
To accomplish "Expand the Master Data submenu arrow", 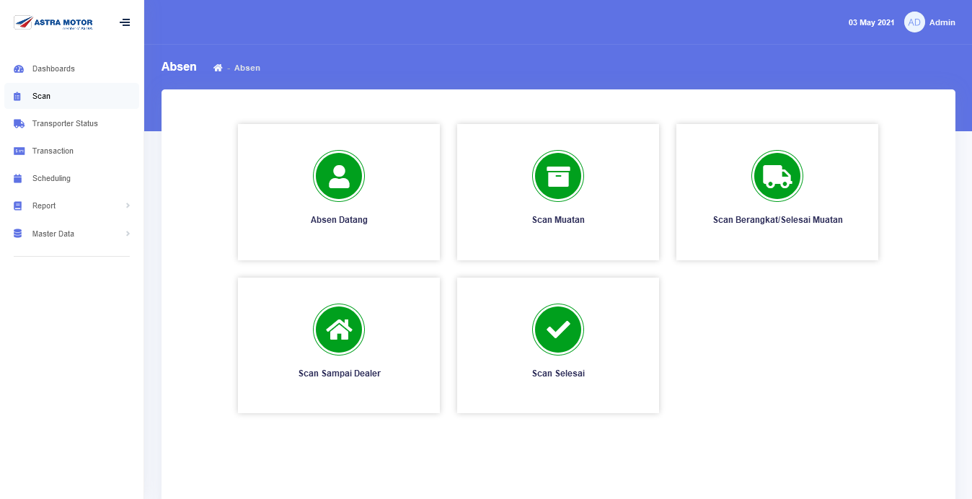I will tap(128, 234).
